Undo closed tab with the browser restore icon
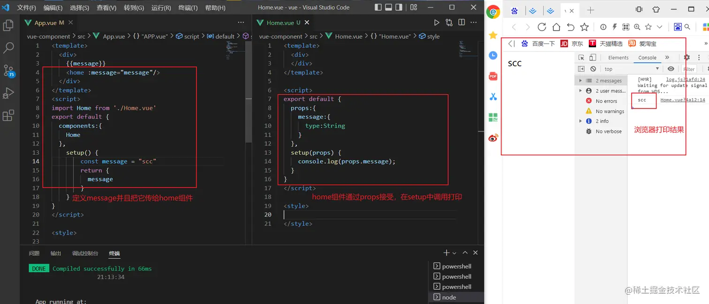The height and width of the screenshot is (304, 709). (x=570, y=27)
